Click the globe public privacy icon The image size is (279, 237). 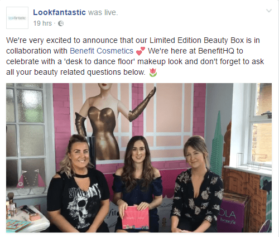pyautogui.click(x=61, y=23)
